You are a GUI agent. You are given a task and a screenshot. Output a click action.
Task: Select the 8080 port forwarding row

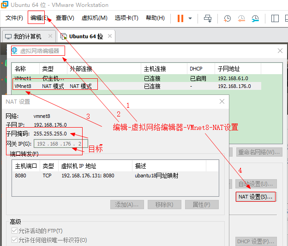[115, 176]
